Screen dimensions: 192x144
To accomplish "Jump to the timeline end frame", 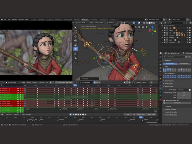I will pyautogui.click(x=85, y=114).
